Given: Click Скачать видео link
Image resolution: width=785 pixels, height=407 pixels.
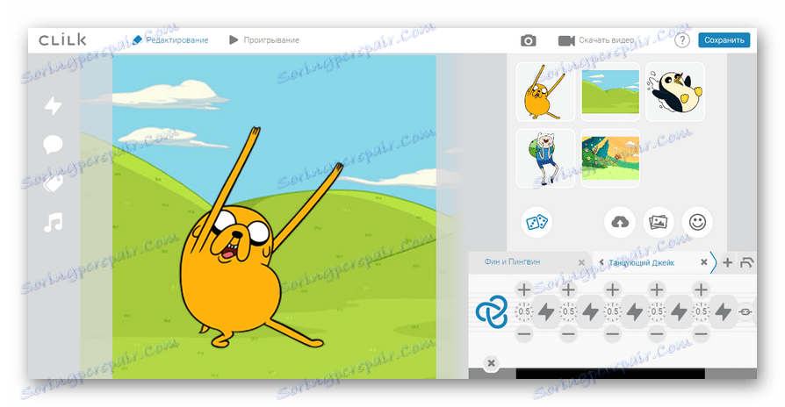Looking at the screenshot, I should [607, 40].
